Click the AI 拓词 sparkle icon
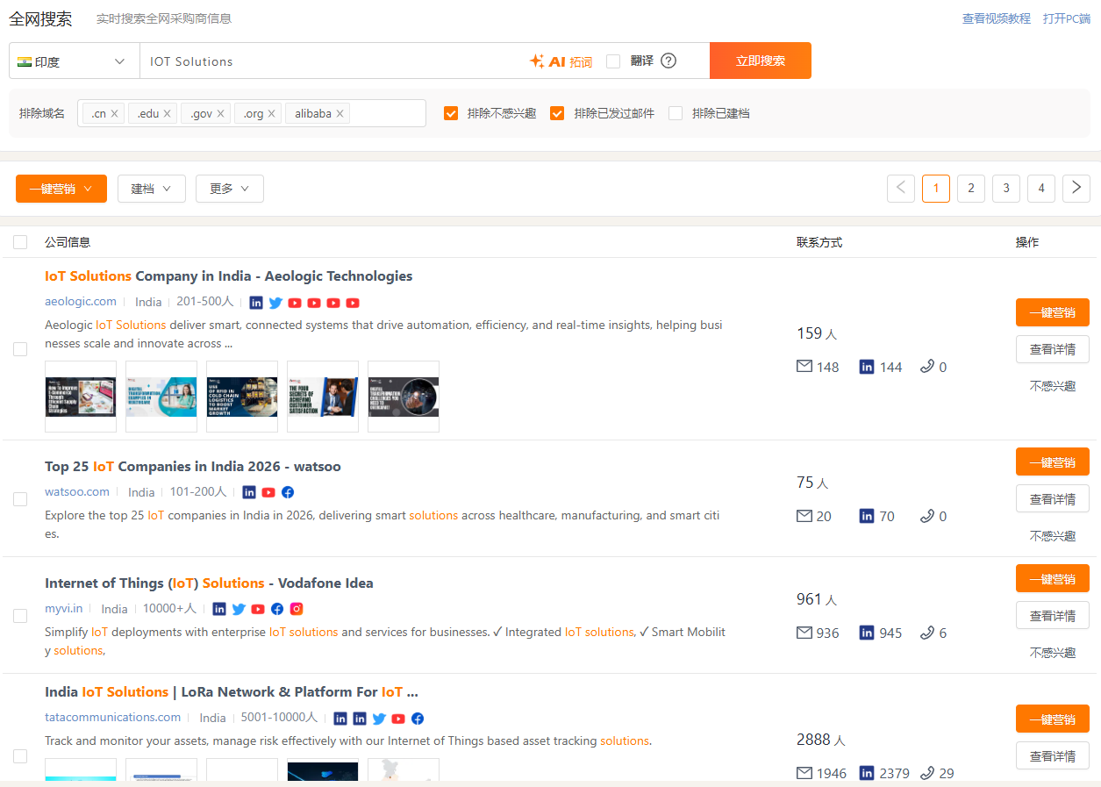This screenshot has width=1101, height=787. click(537, 61)
